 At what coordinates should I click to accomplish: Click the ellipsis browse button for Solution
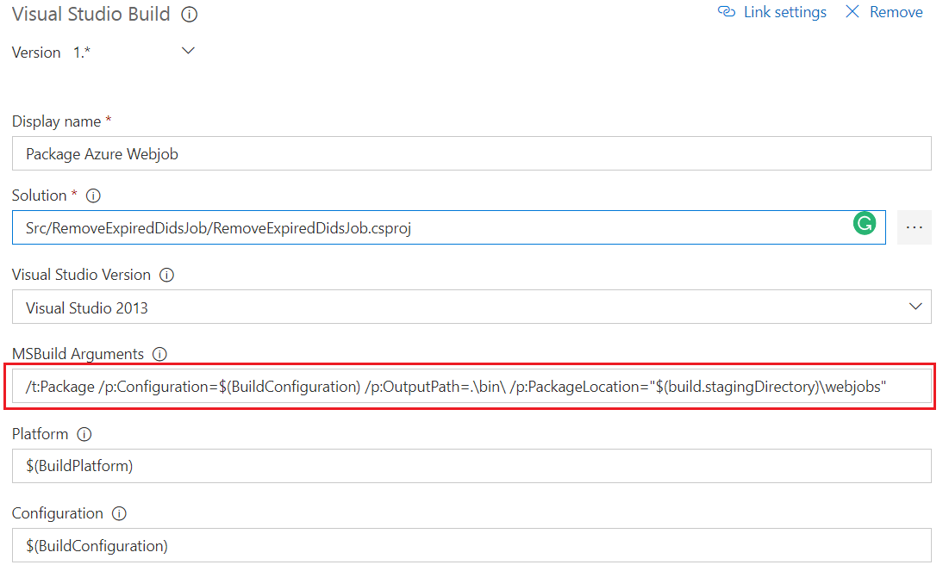914,227
